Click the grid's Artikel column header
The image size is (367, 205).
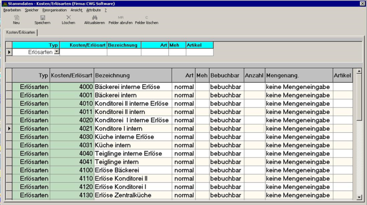[x=343, y=75]
